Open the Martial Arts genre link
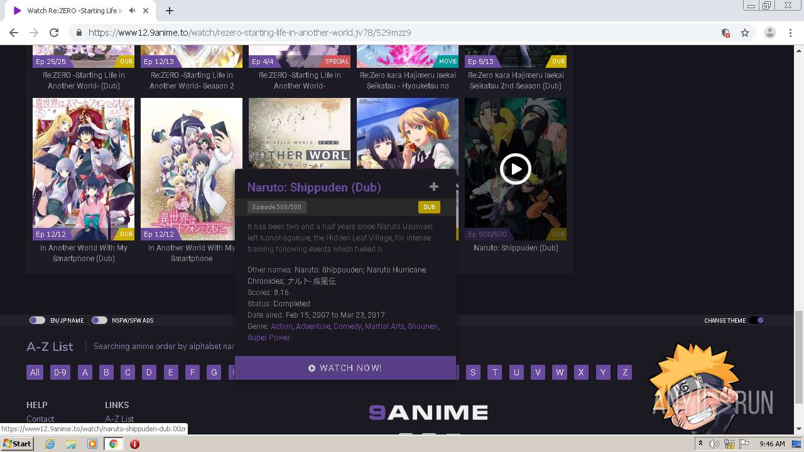 click(384, 326)
